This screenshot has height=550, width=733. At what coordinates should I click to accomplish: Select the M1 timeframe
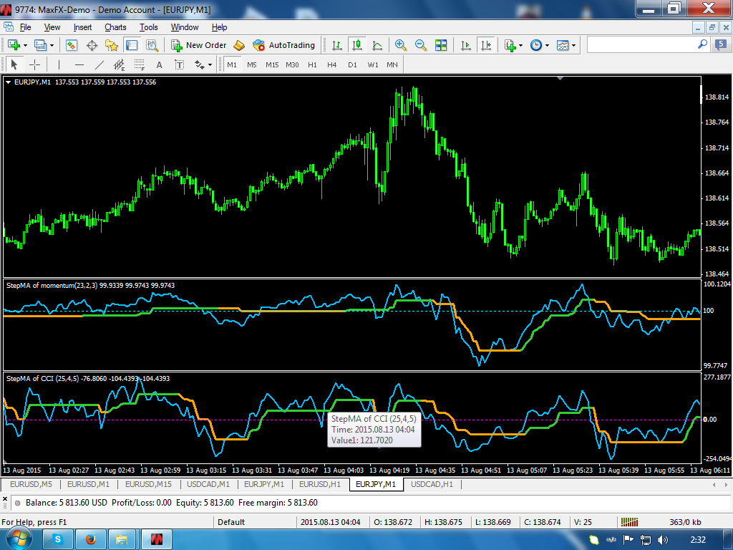click(x=232, y=64)
